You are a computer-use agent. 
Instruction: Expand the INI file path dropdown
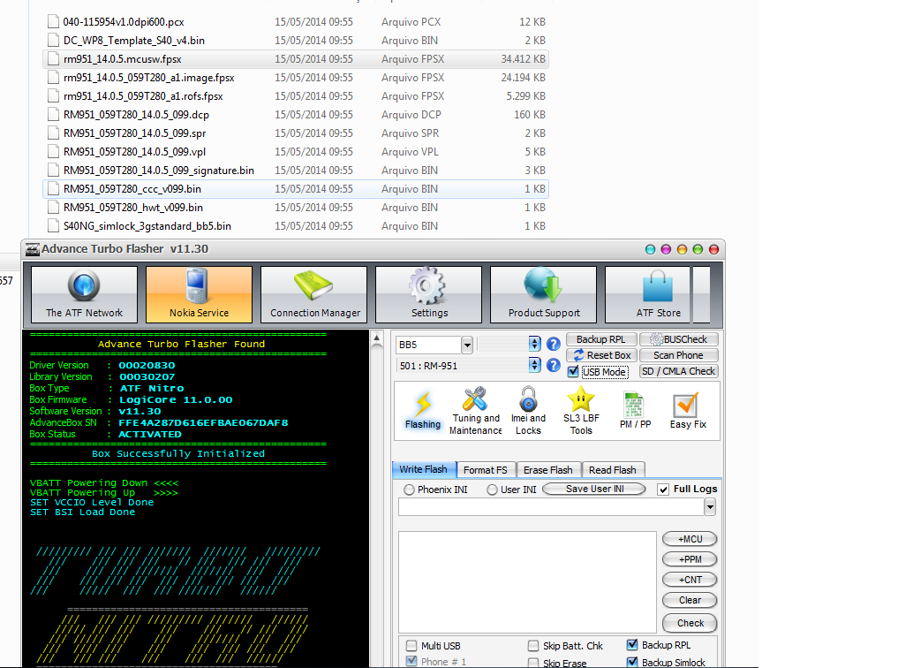pos(709,507)
